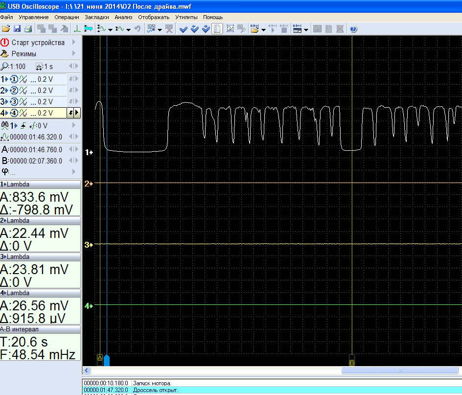Viewport: 462px width, 395px height.
Task: Click the blue Help question mark icon
Action: pyautogui.click(x=353, y=29)
